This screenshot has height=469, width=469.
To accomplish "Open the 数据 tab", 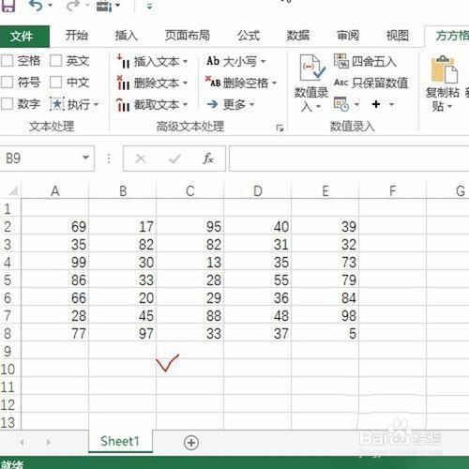I will (x=298, y=36).
